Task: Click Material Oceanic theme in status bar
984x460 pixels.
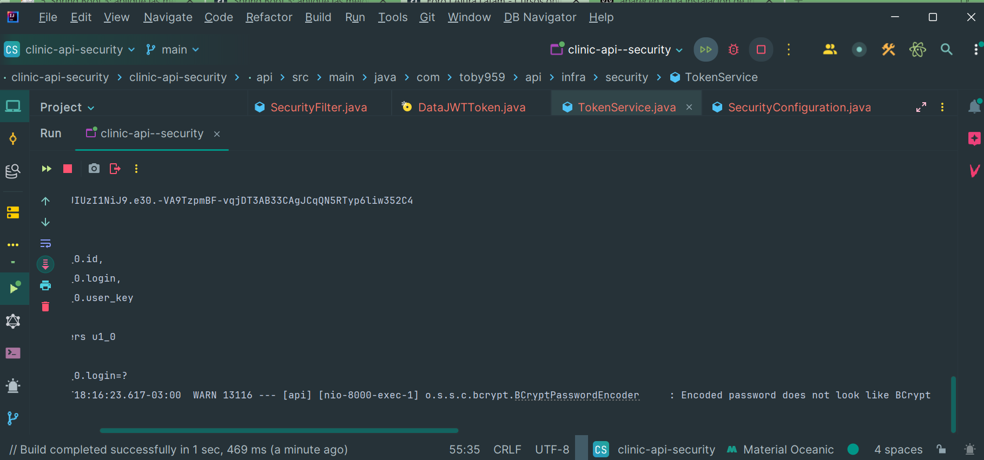Action: click(x=781, y=450)
